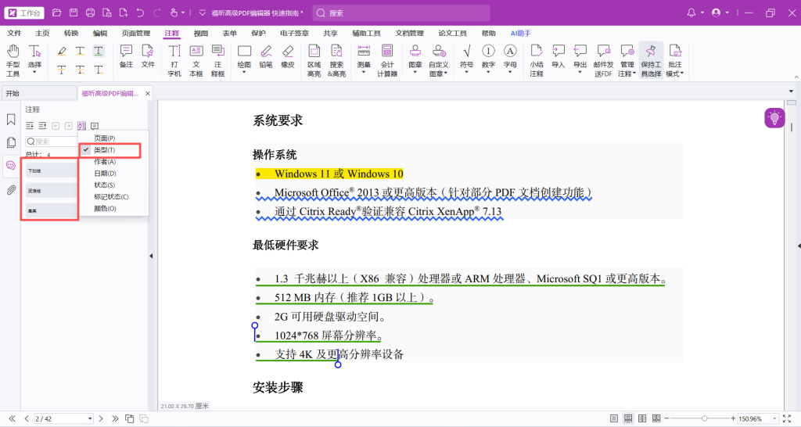Jump to the last page
This screenshot has width=801, height=427.
coord(115,419)
